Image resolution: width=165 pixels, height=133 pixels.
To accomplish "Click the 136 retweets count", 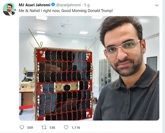I will tap(52, 128).
